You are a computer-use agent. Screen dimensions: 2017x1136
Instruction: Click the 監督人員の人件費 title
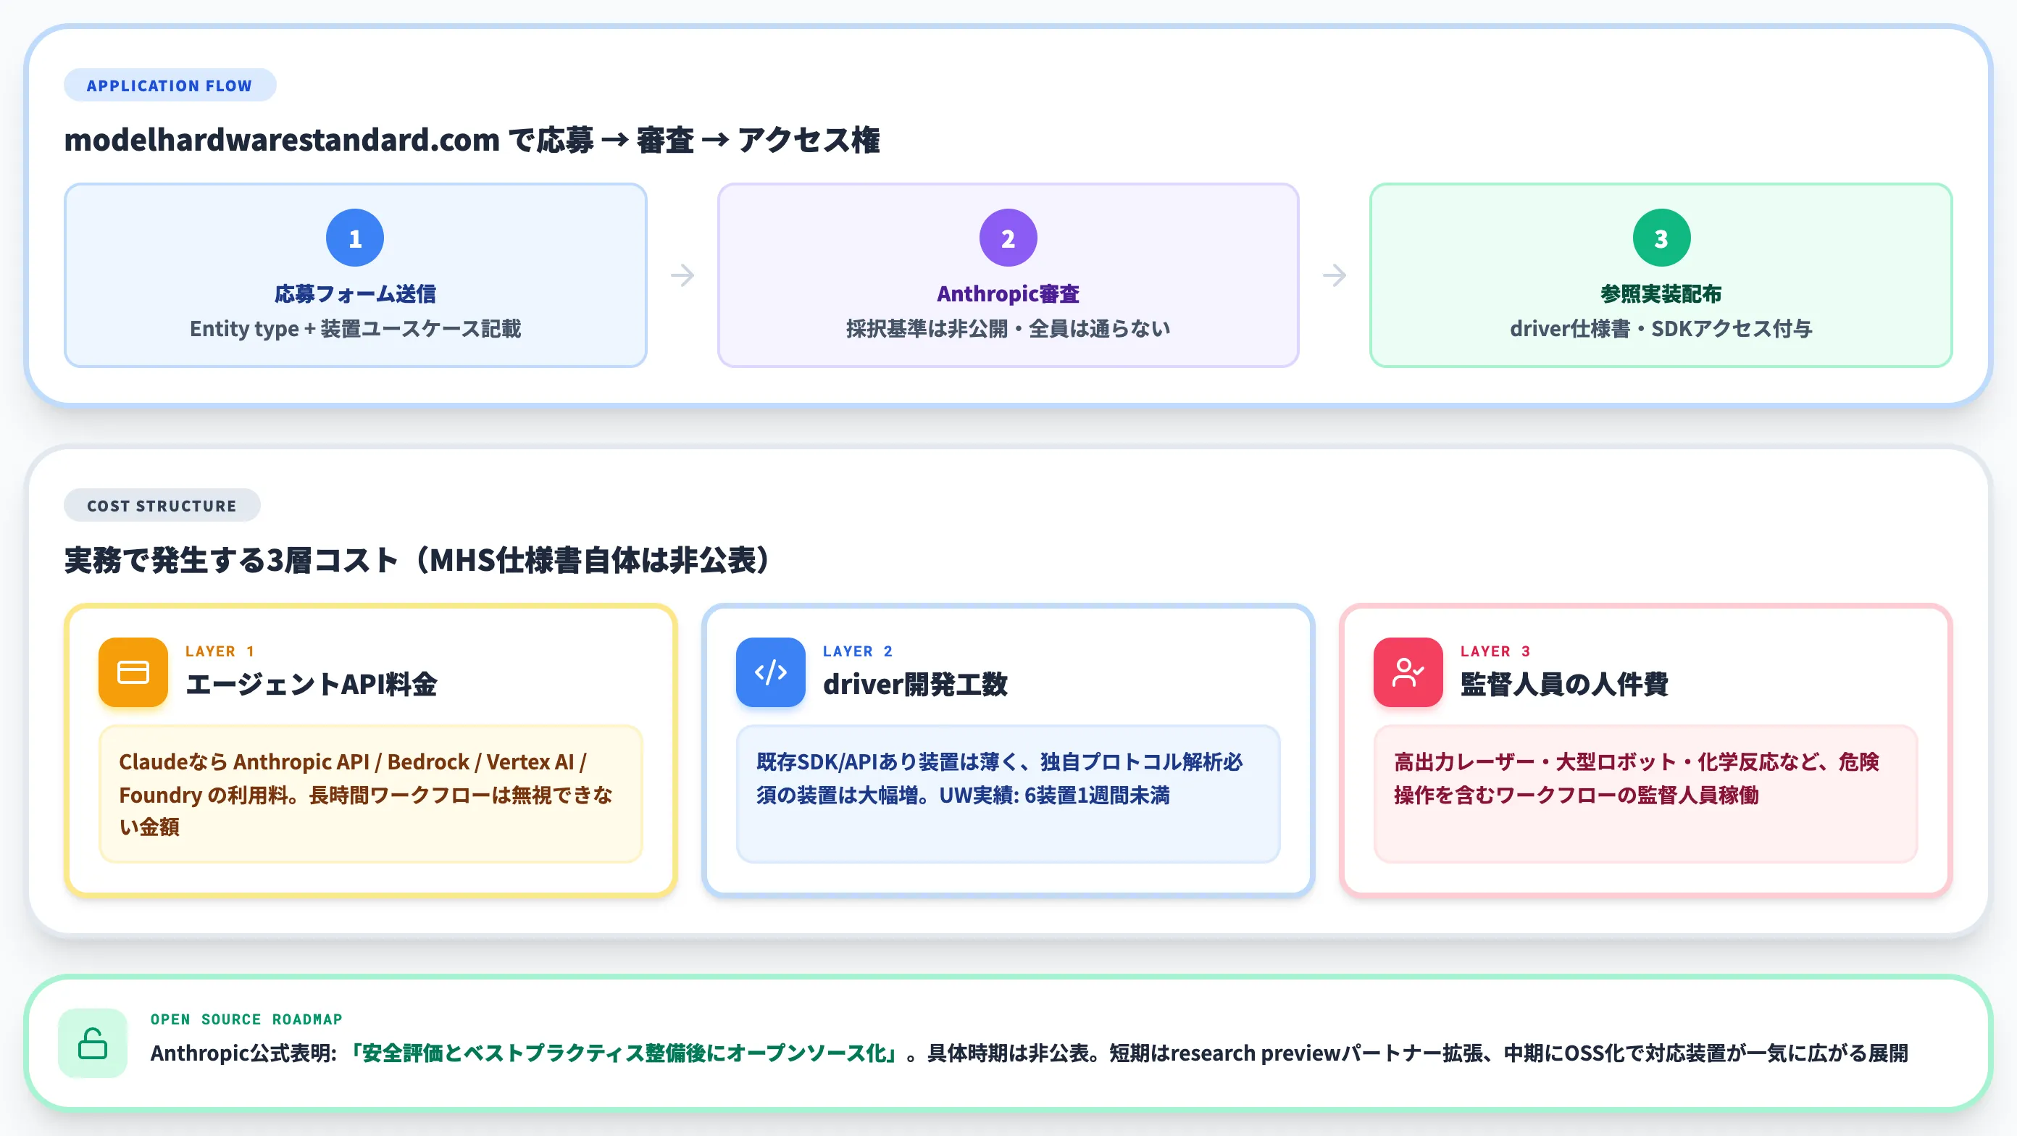click(x=1563, y=684)
